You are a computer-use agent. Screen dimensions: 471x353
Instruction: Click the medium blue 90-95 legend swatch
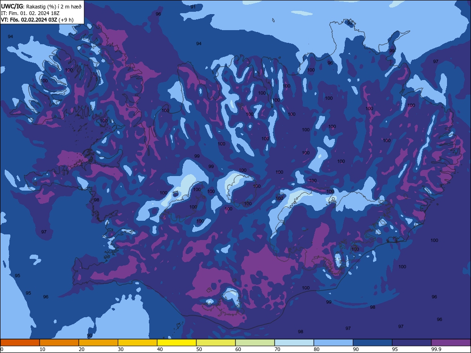tap(373, 343)
